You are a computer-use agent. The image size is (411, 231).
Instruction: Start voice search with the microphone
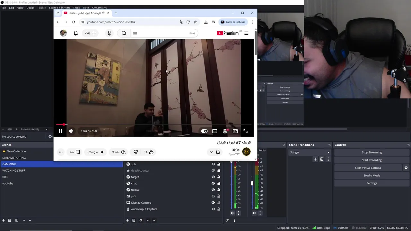[109, 33]
